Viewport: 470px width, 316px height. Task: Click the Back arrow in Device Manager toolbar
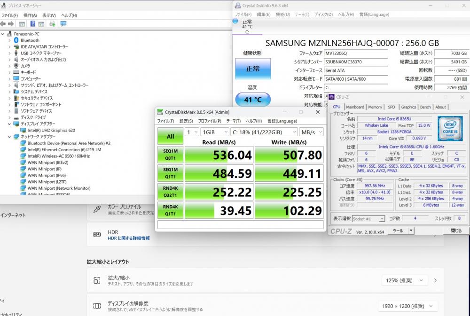coord(3,24)
